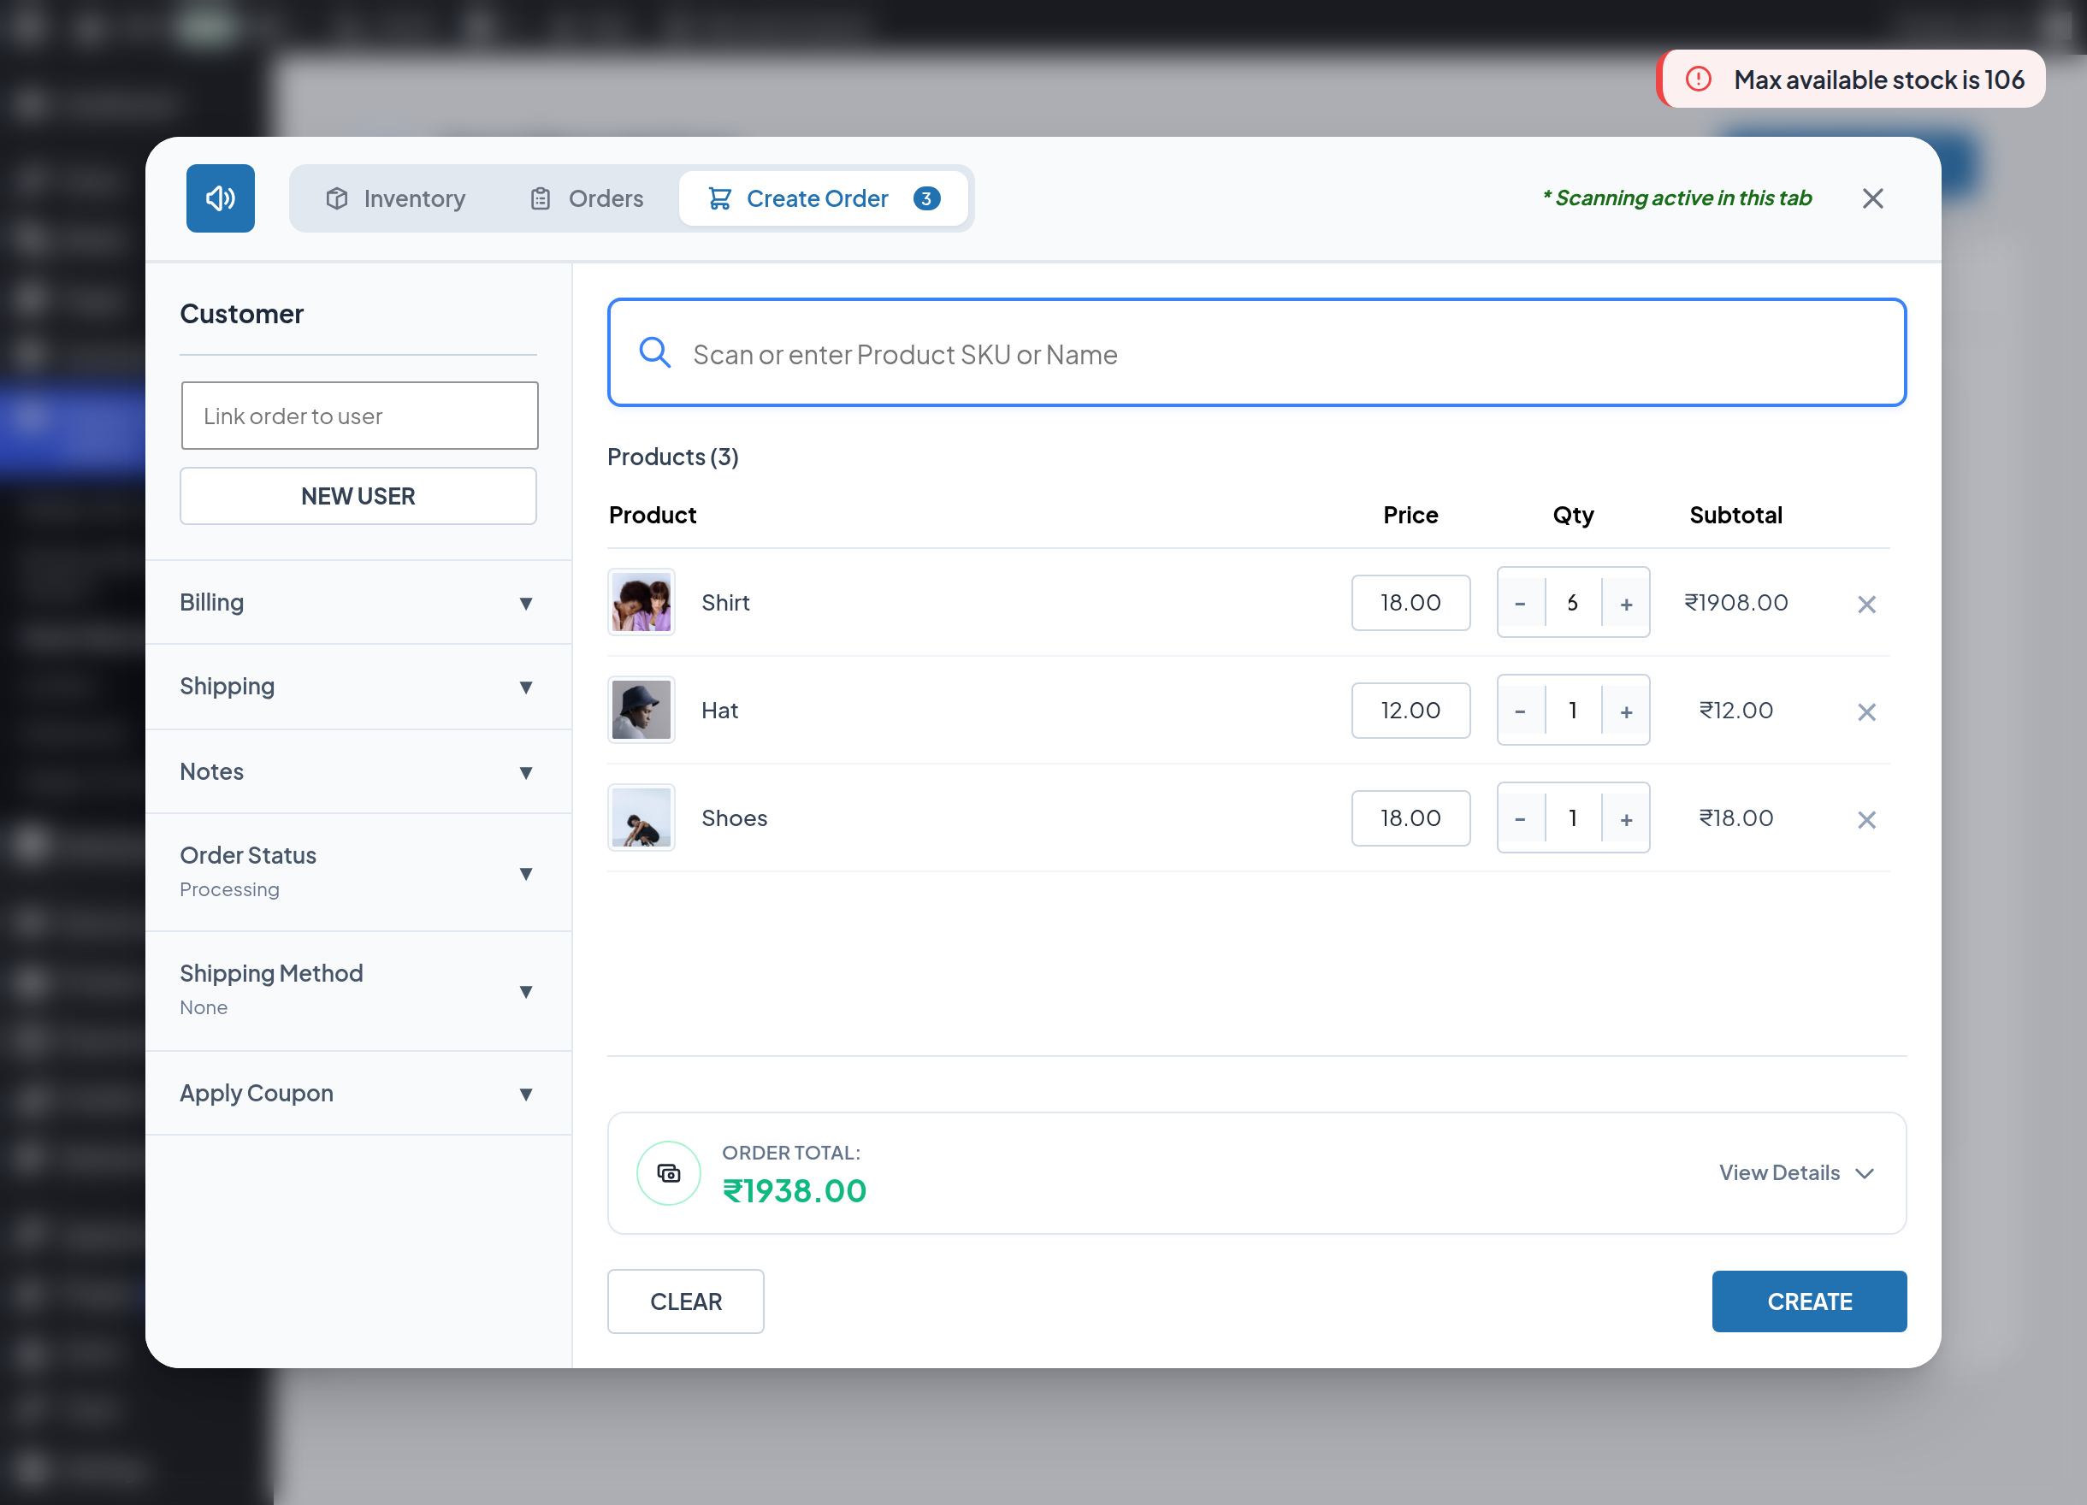
Task: Click the Scanning active in this tab text
Action: pyautogui.click(x=1676, y=198)
